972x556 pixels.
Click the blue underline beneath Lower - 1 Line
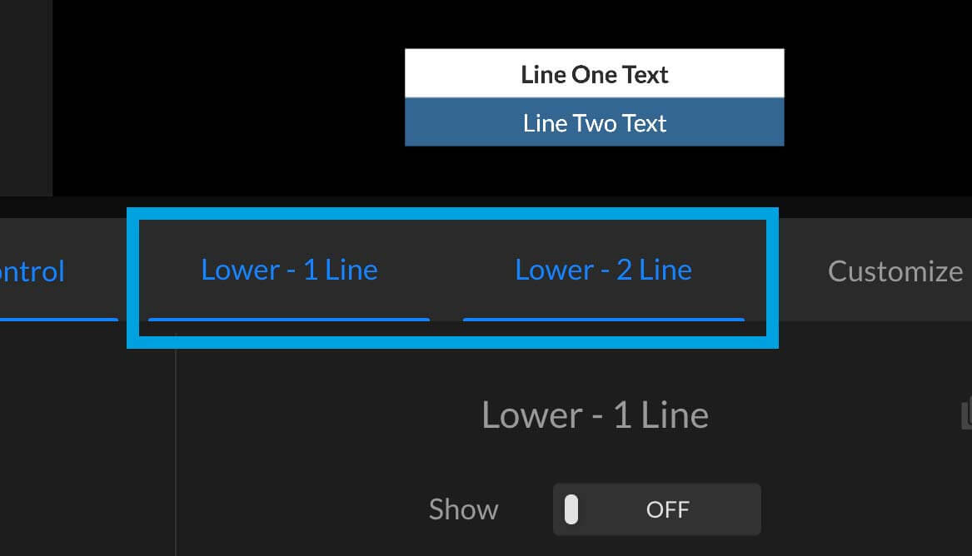coord(289,320)
